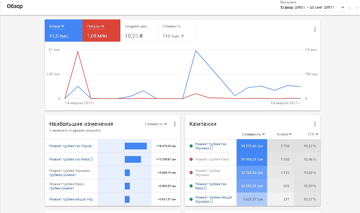Click the 19 096,21 грн cost cell
The image size is (360, 213).
(x=252, y=159)
